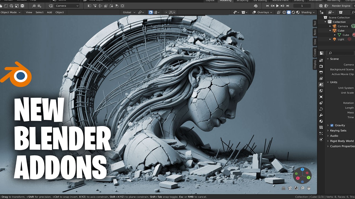Jump to the last frame
Image resolution: width=355 pixels, height=199 pixels.
point(287,6)
